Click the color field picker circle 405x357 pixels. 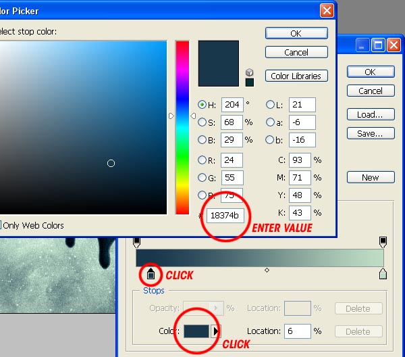111,163
